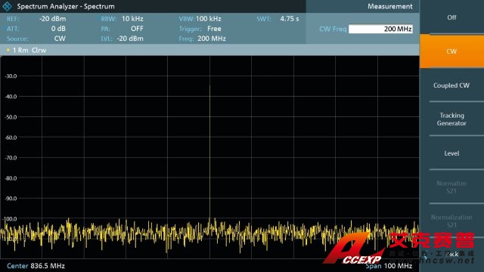Tap the RBW 10 kHz parameter

(x=123, y=18)
